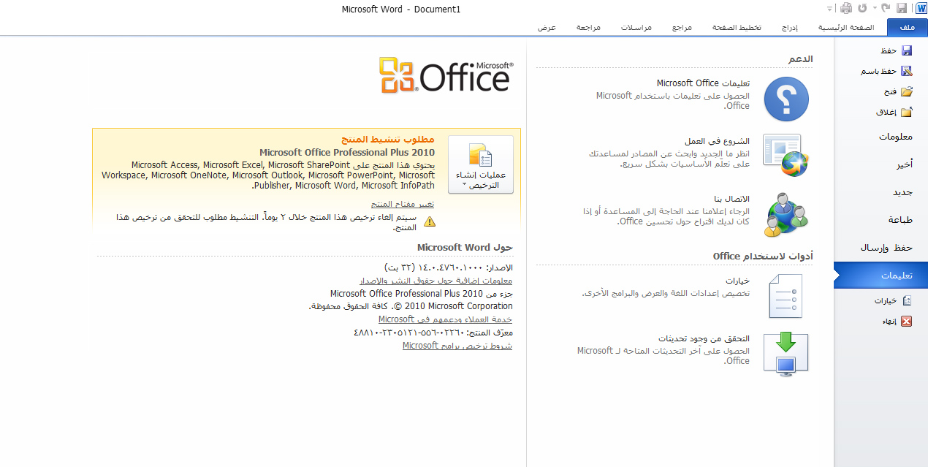Open the Page Layout (تخطيط الصفحة) tab

pos(737,28)
